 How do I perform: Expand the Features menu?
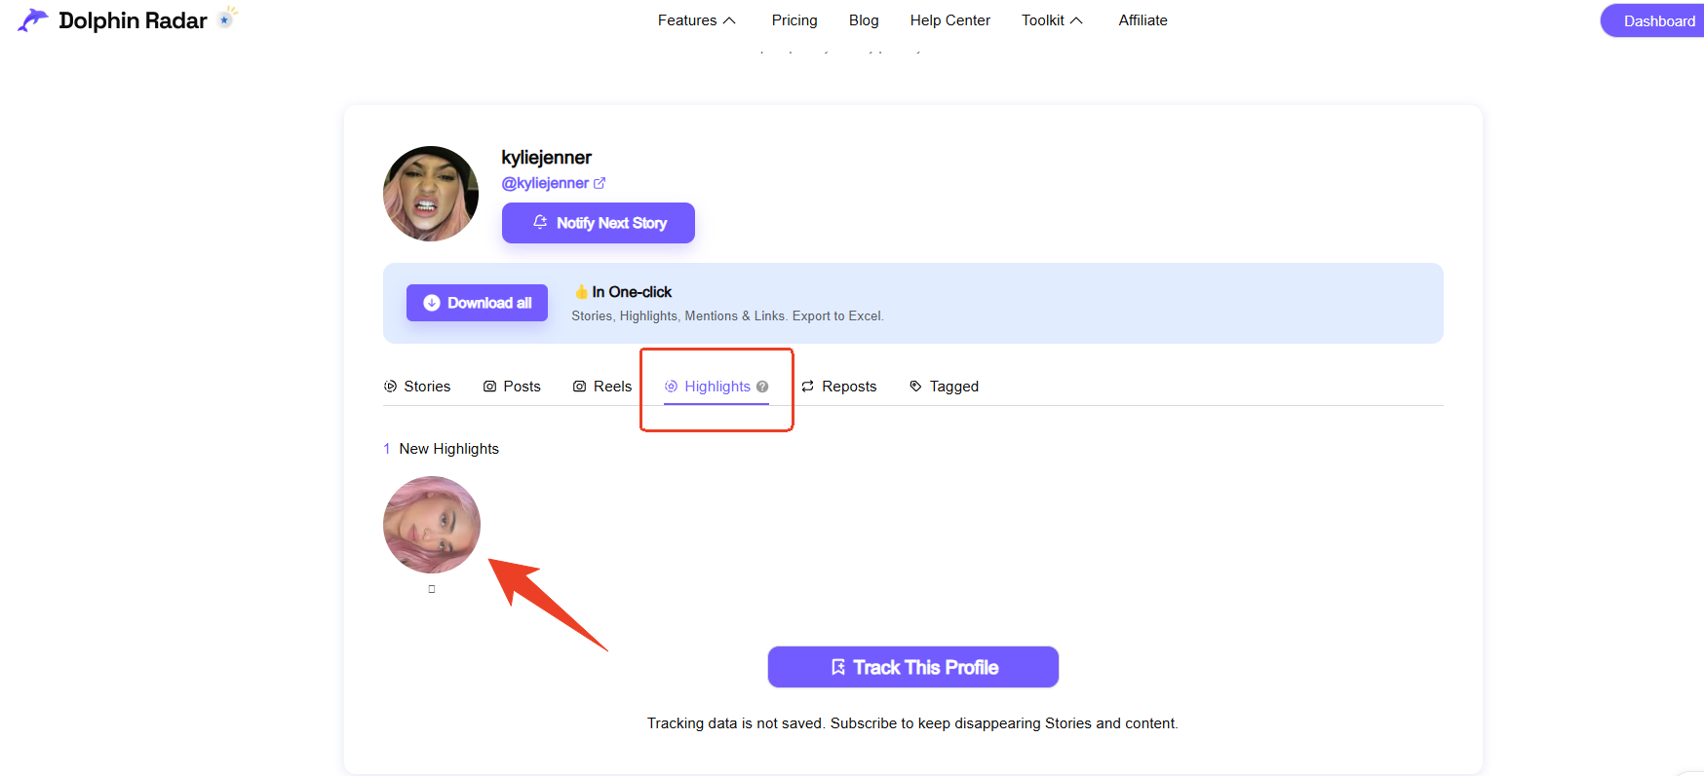tap(696, 20)
